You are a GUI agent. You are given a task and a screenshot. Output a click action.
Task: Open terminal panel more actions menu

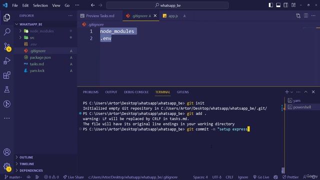click(298, 92)
